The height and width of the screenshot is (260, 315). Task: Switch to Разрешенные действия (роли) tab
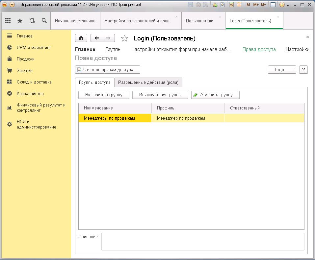[148, 82]
